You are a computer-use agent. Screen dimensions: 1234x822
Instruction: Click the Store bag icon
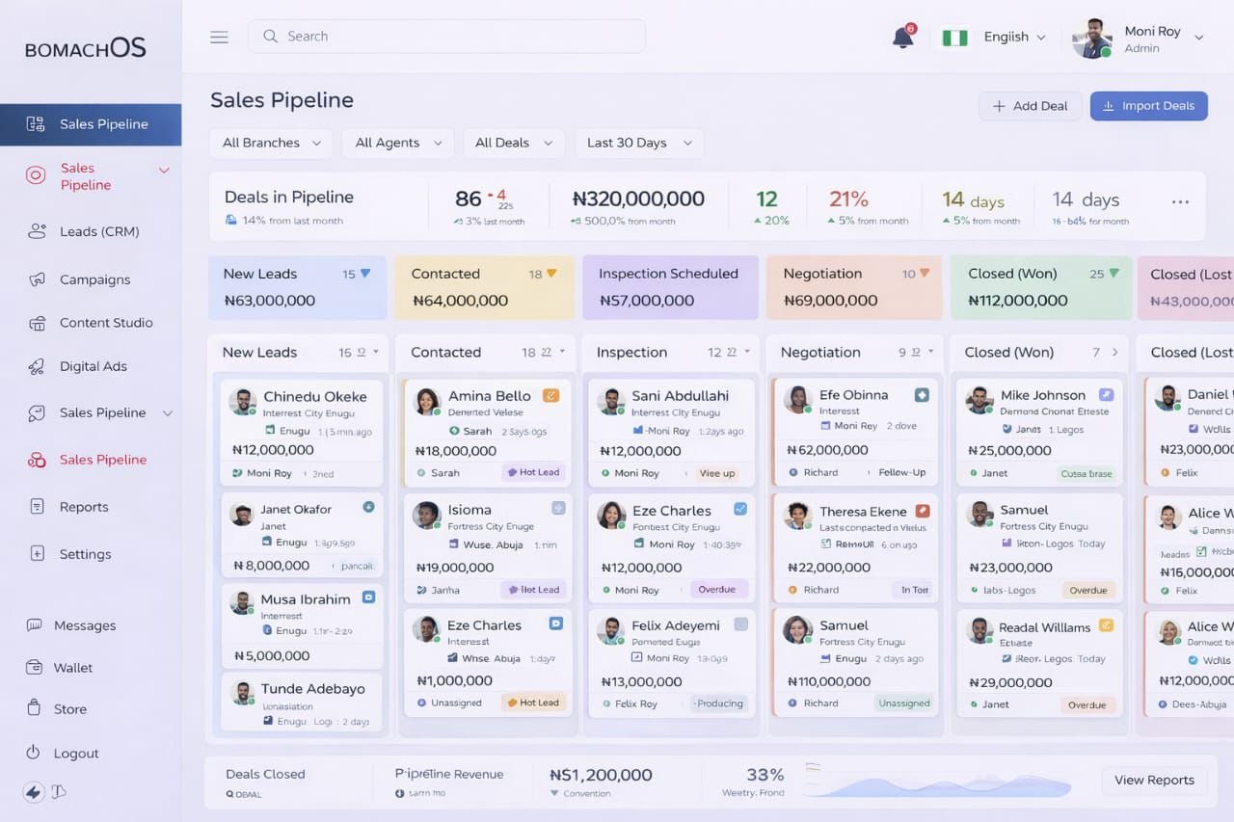pos(35,708)
